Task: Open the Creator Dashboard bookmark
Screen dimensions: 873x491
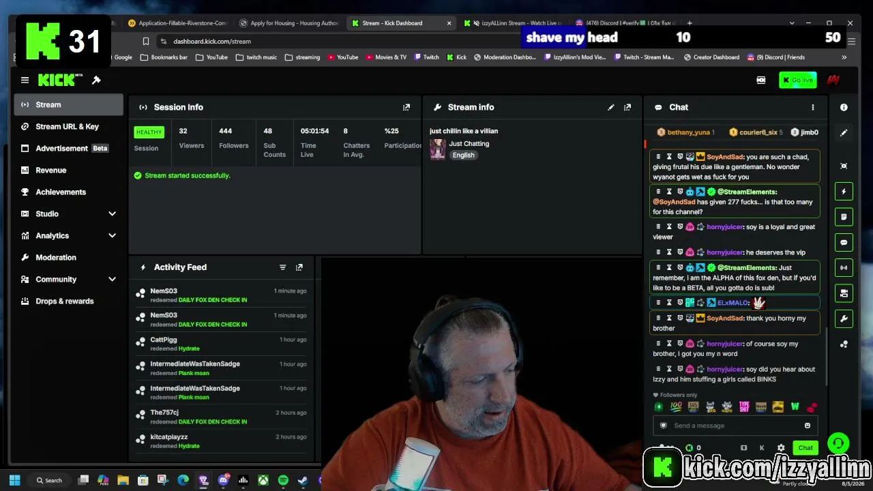Action: coord(710,57)
